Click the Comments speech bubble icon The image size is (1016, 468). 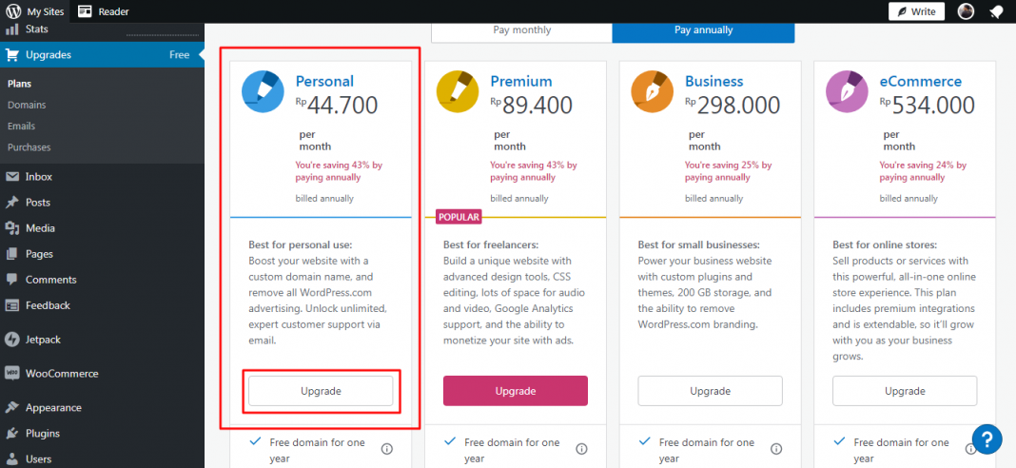11,280
